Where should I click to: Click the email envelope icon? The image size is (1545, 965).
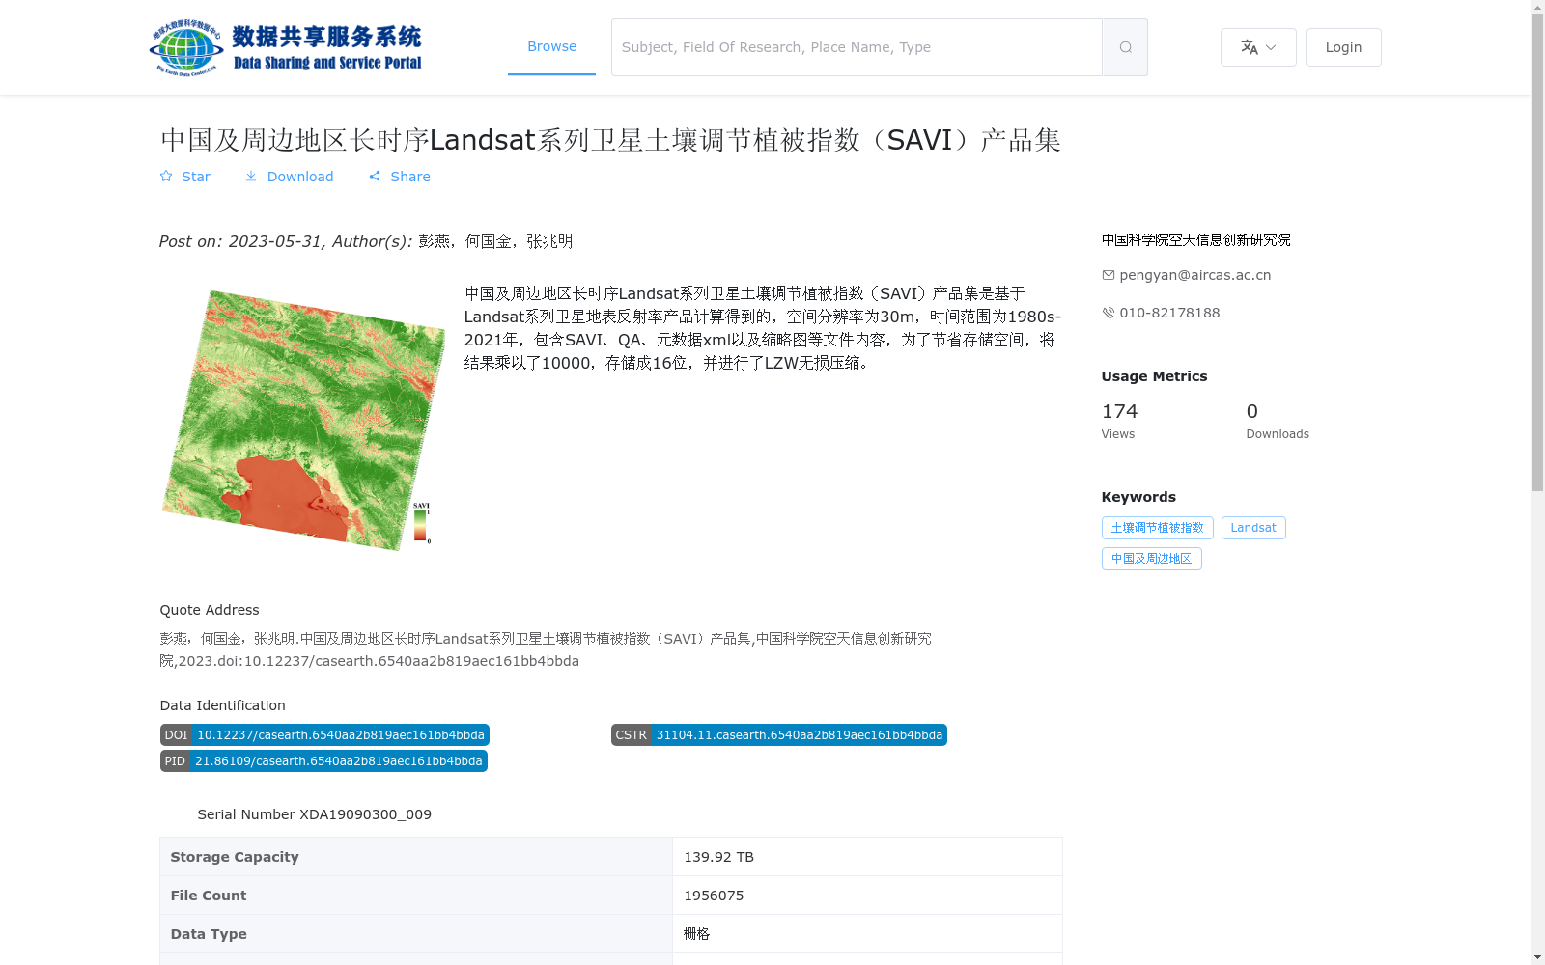click(x=1108, y=275)
